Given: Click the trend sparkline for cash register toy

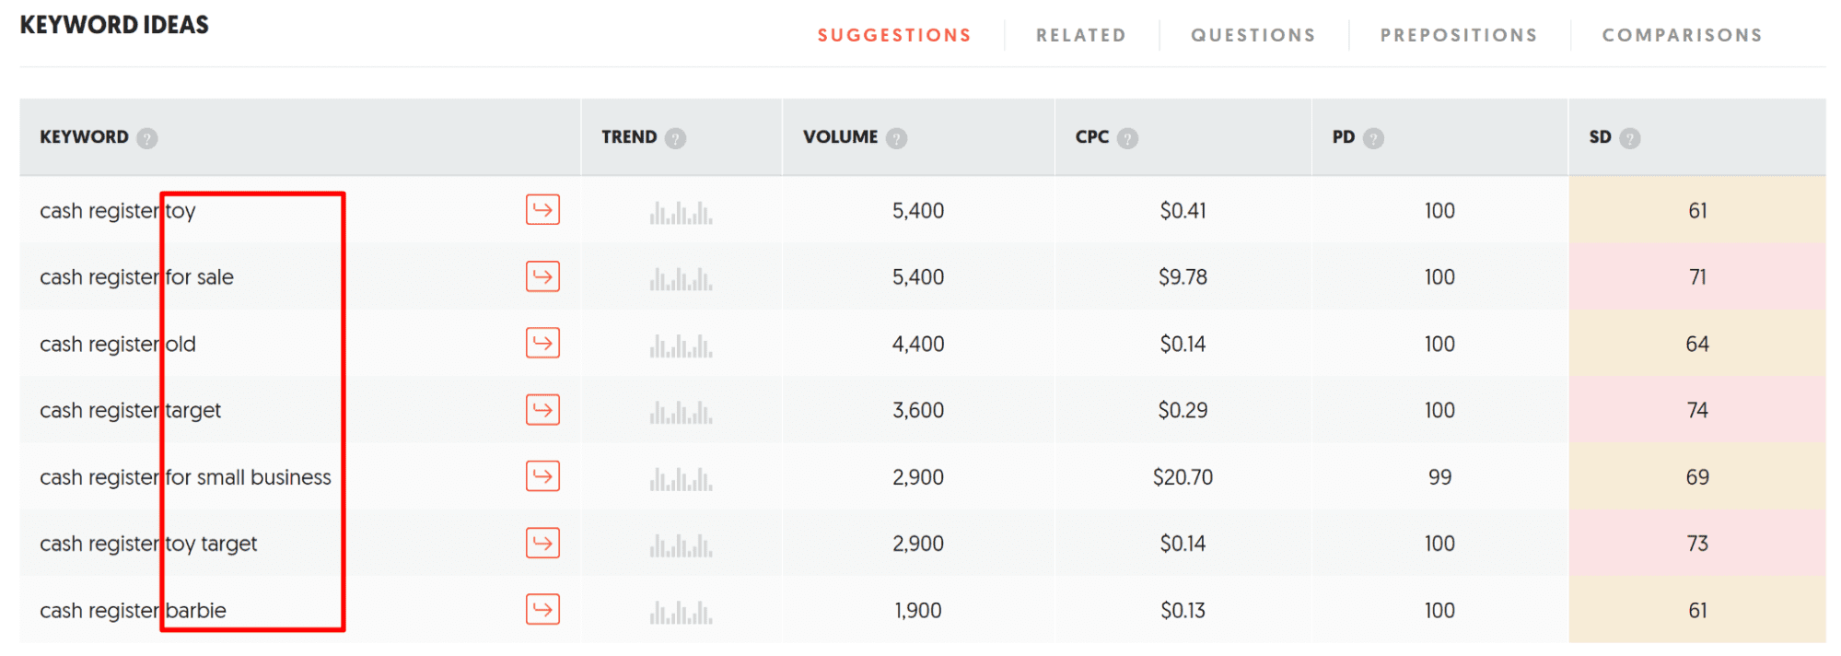Looking at the screenshot, I should (681, 210).
